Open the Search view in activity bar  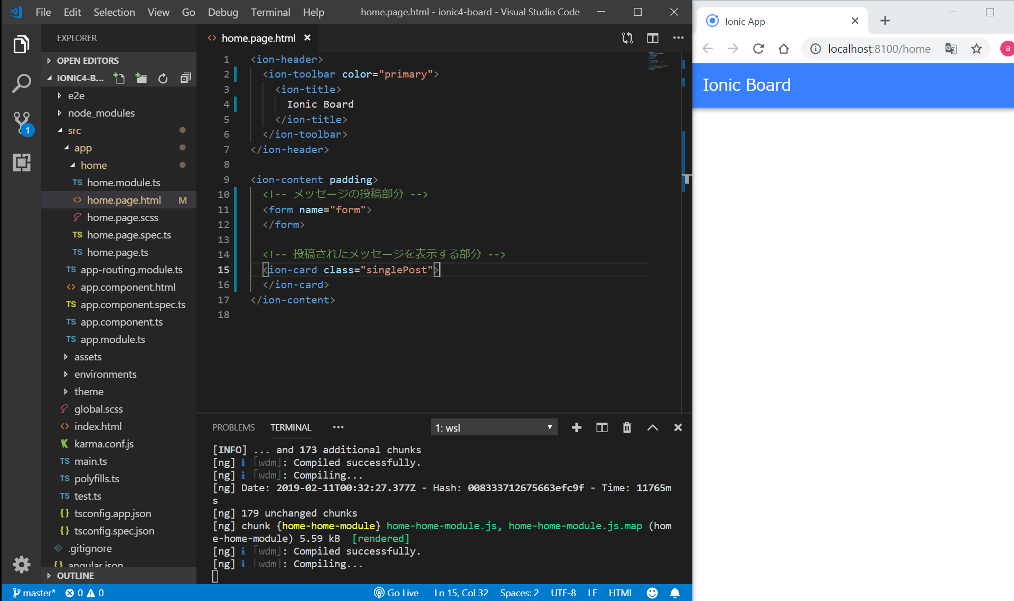tap(21, 83)
